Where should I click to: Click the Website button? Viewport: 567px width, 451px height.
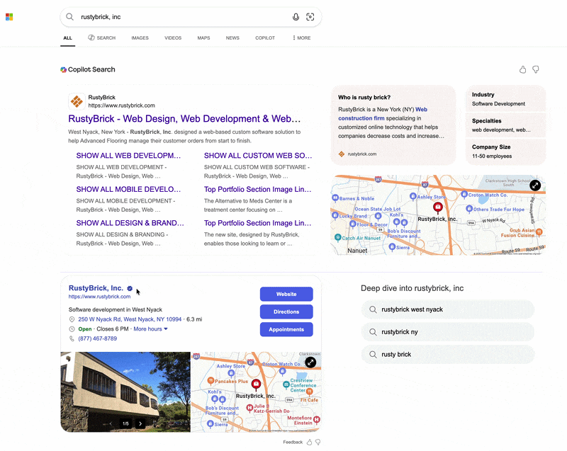pyautogui.click(x=286, y=294)
